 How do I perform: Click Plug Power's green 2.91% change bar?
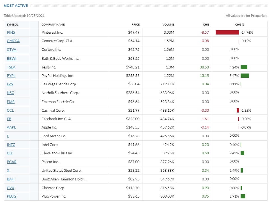[243, 196]
